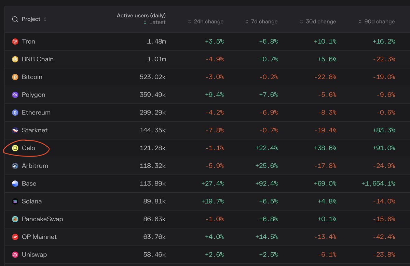
Task: Click Tron's +16.2% 90d change value
Action: point(383,42)
